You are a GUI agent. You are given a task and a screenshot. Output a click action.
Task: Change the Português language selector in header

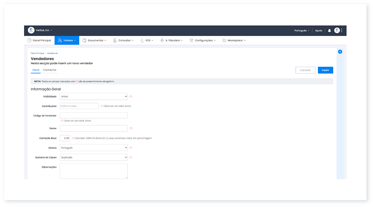click(302, 30)
